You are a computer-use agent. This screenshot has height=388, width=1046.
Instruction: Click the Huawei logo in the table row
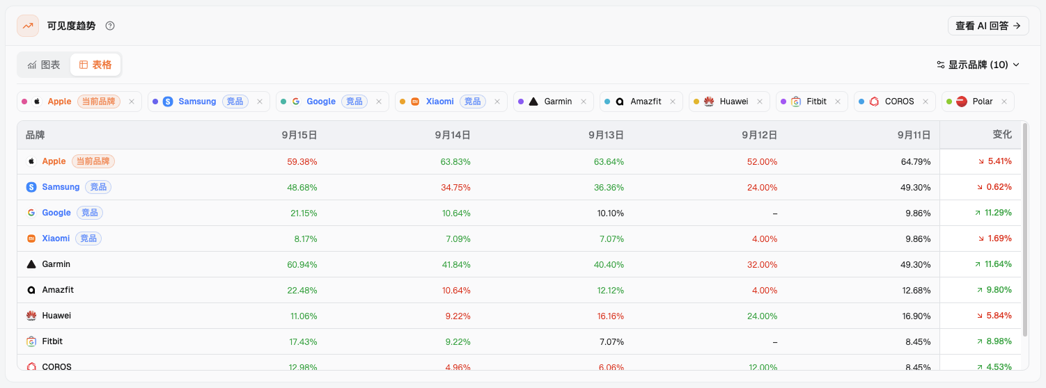(31, 316)
